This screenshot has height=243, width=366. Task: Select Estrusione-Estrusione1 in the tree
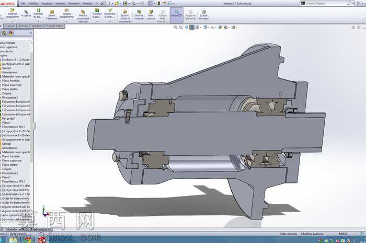[x=16, y=102]
